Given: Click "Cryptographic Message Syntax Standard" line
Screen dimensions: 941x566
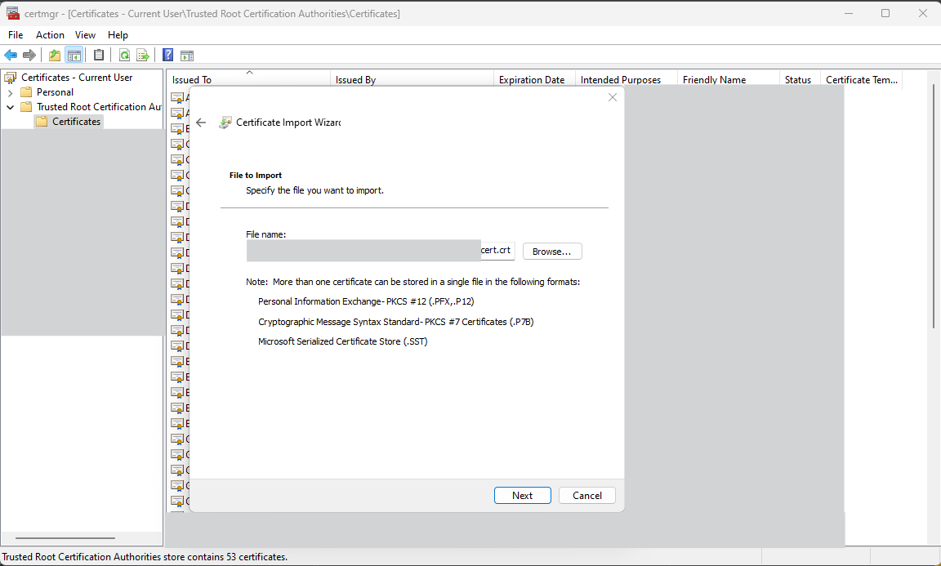Looking at the screenshot, I should point(396,322).
